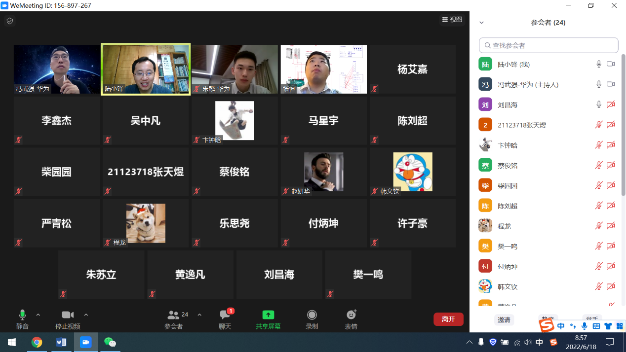This screenshot has height=352, width=626.
Task: Click the 邀请 invite button
Action: pos(504,319)
